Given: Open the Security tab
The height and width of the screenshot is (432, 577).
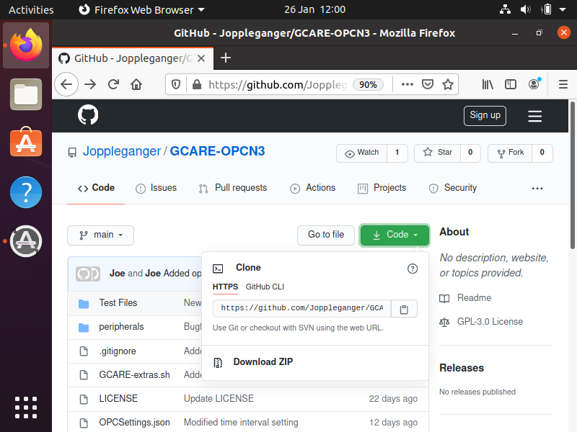Looking at the screenshot, I should (453, 188).
